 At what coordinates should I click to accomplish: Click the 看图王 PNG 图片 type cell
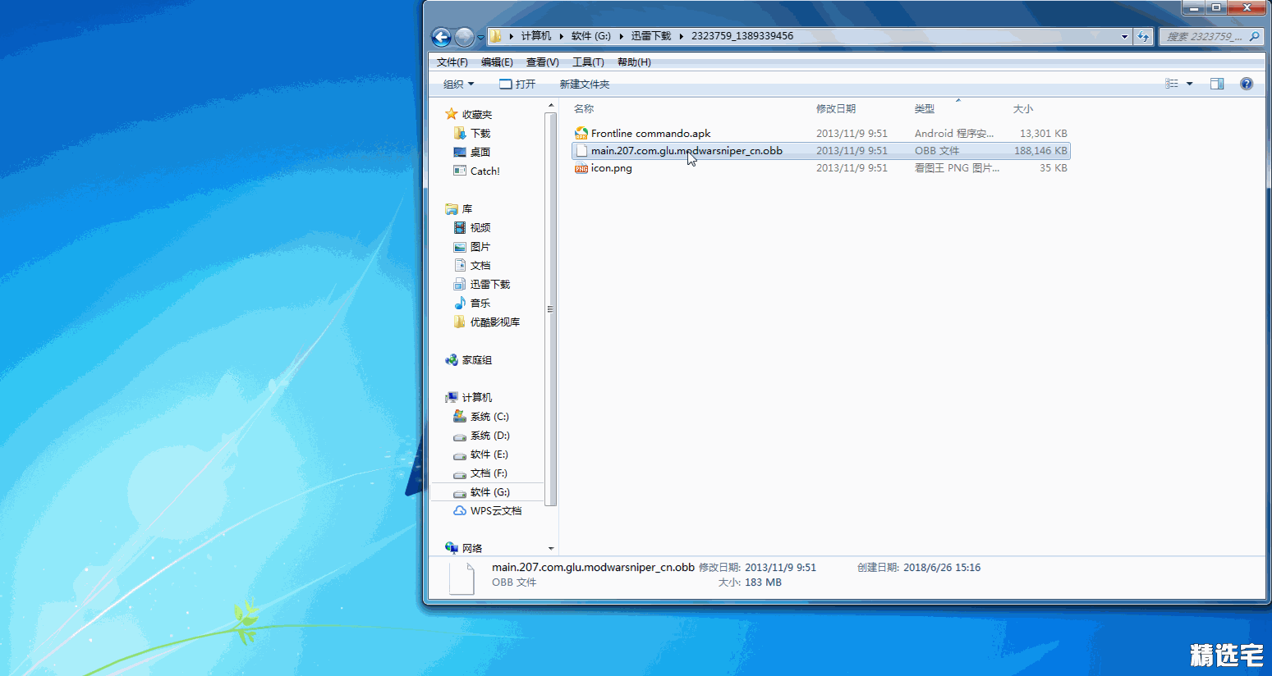[957, 168]
